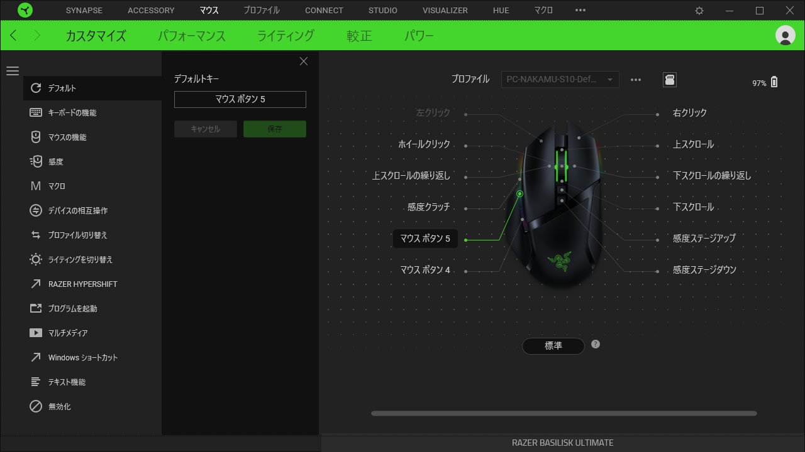Minimize the Razer Synapse window
Screen dimensions: 805x452
point(730,11)
